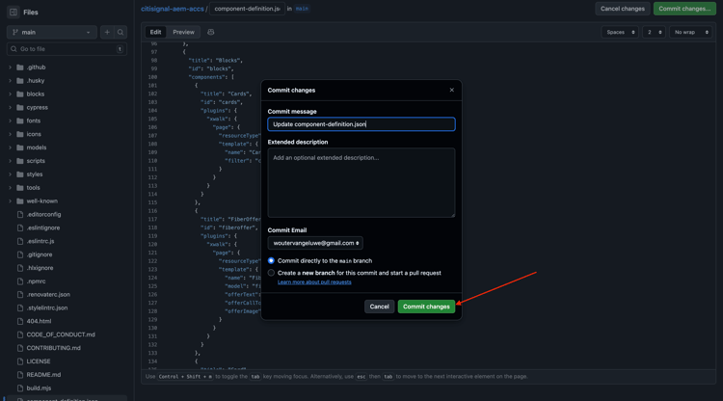Click the .gitignore file icon
Image resolution: width=723 pixels, height=401 pixels.
point(20,254)
